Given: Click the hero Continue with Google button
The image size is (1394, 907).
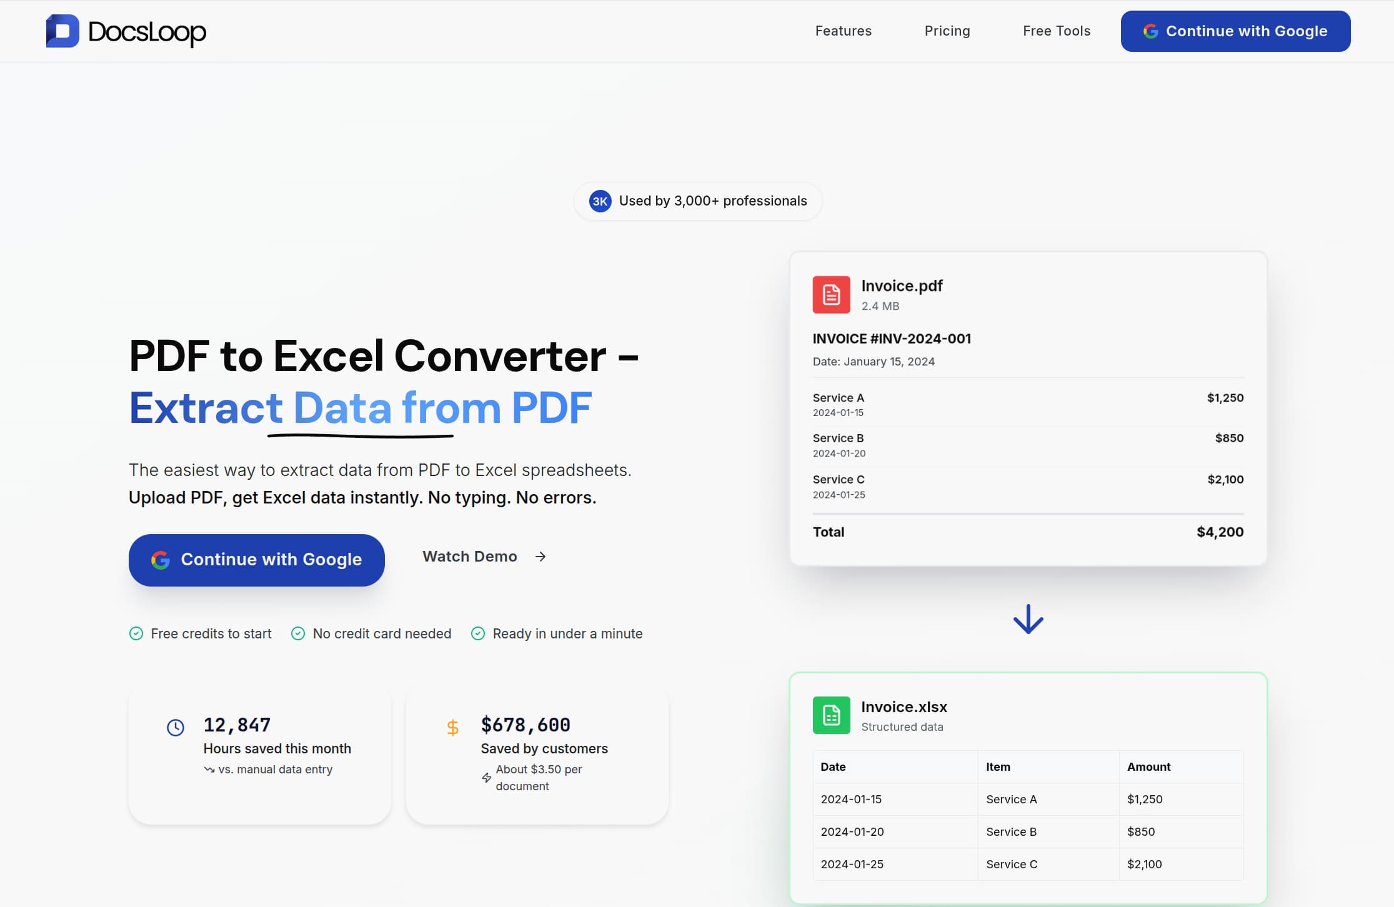Looking at the screenshot, I should (256, 560).
